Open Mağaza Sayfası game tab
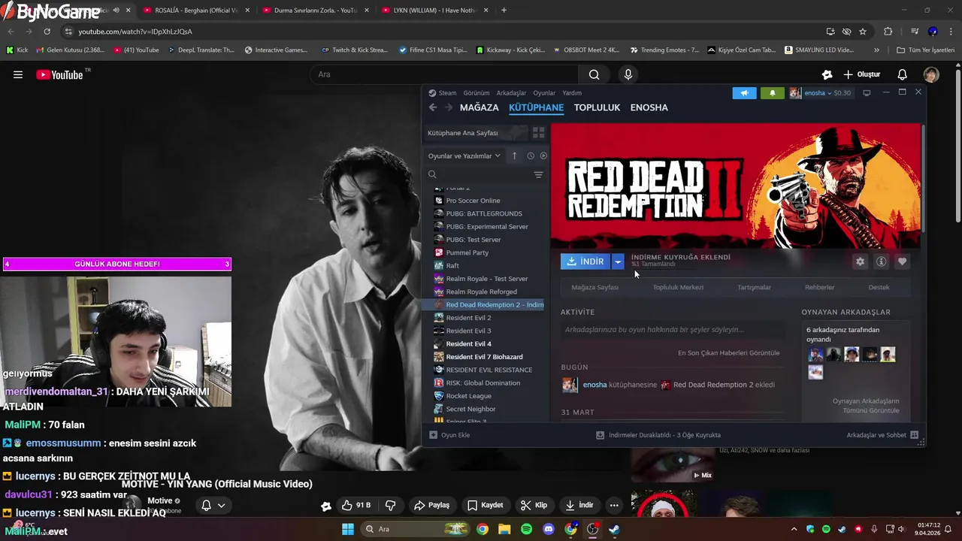This screenshot has height=541, width=962. click(x=594, y=287)
